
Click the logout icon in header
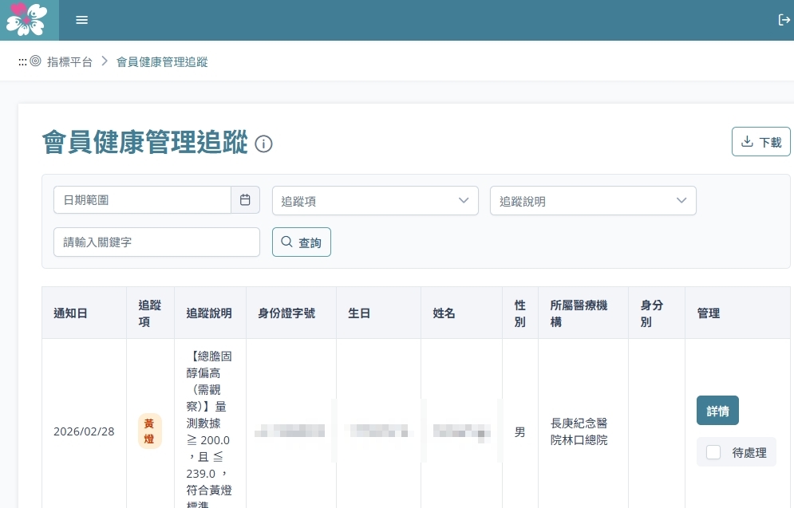(x=783, y=20)
